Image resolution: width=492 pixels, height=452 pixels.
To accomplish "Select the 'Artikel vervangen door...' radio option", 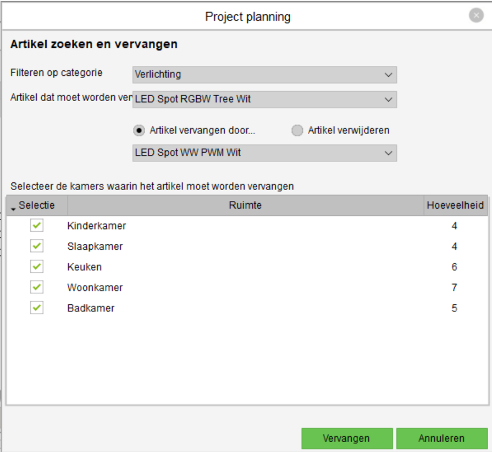I will point(139,131).
